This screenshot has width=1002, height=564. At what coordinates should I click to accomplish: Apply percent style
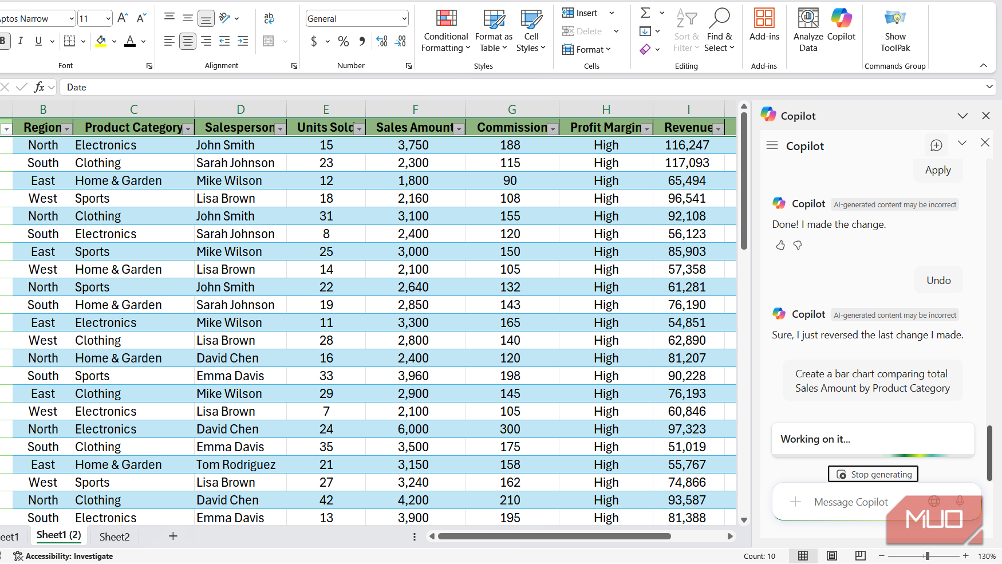click(344, 41)
